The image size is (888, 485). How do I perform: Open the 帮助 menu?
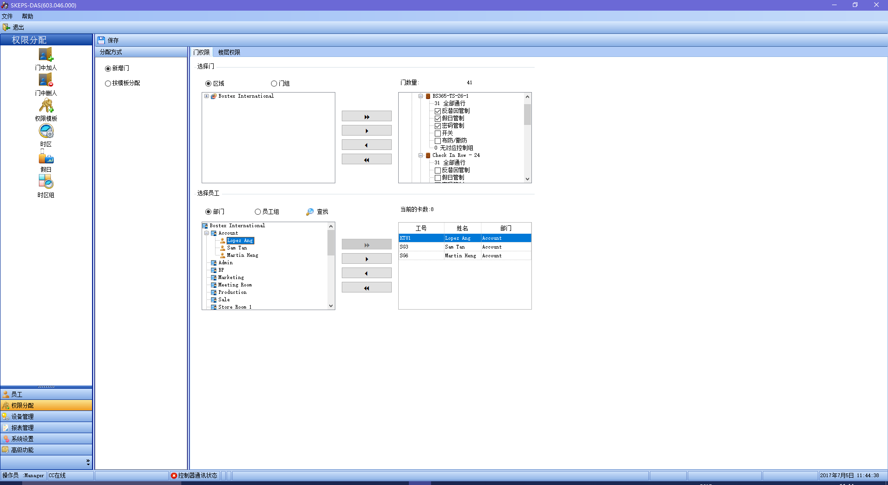click(x=27, y=16)
